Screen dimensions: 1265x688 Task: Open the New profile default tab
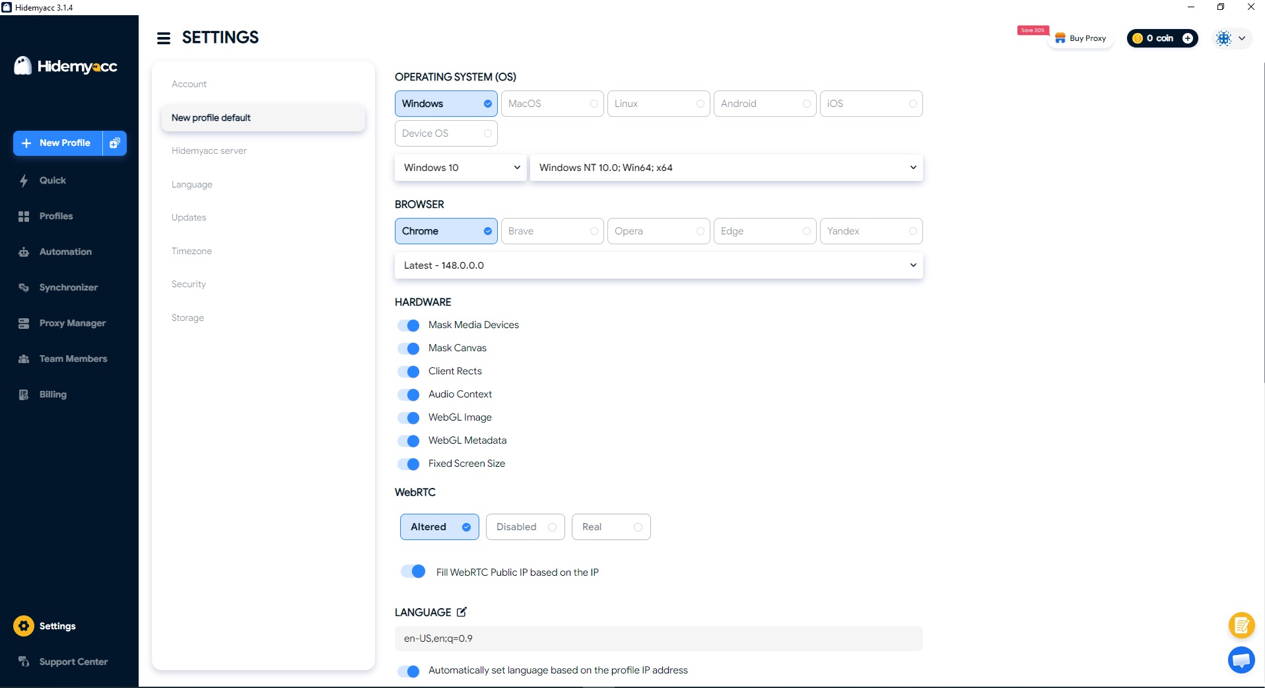(263, 118)
